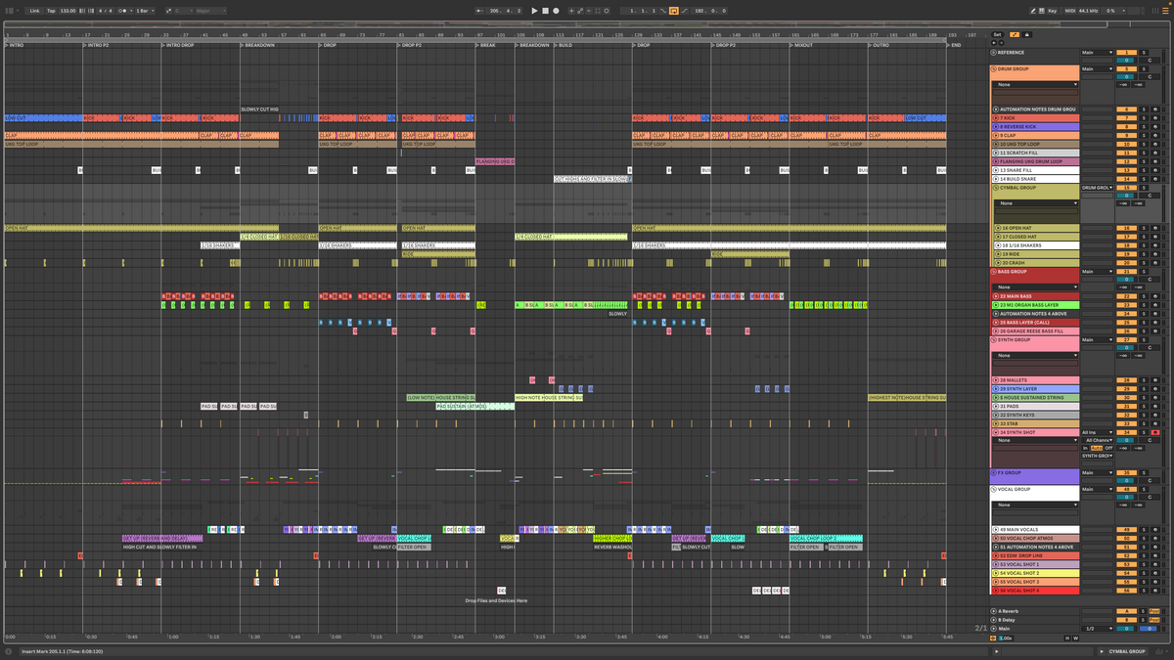Click the global Record button
This screenshot has height=660, width=1174.
556,10
